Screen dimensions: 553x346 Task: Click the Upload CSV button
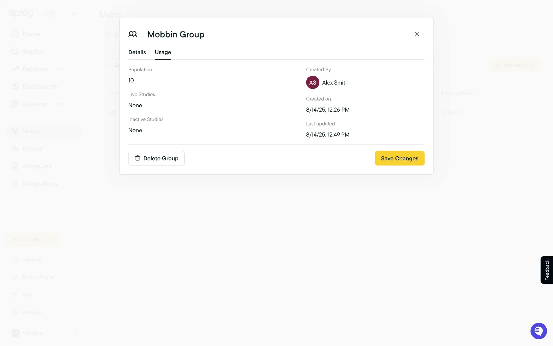514,65
